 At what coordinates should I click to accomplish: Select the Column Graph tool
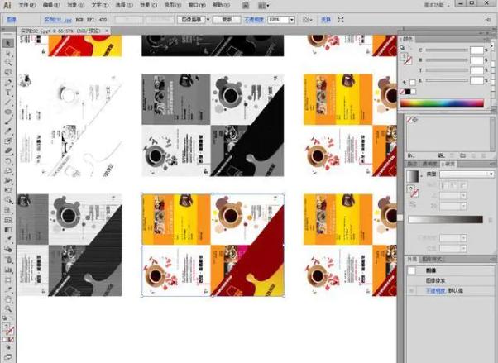[8, 270]
